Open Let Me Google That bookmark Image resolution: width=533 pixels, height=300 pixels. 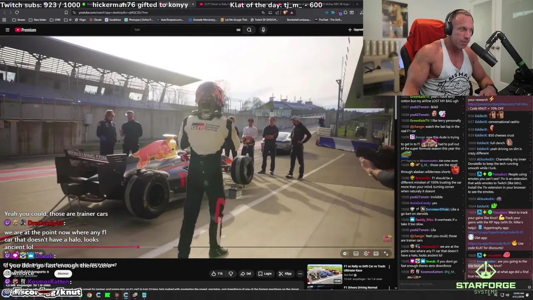coord(234,20)
